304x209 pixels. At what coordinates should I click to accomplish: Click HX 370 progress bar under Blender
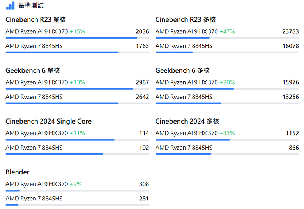coord(77,190)
